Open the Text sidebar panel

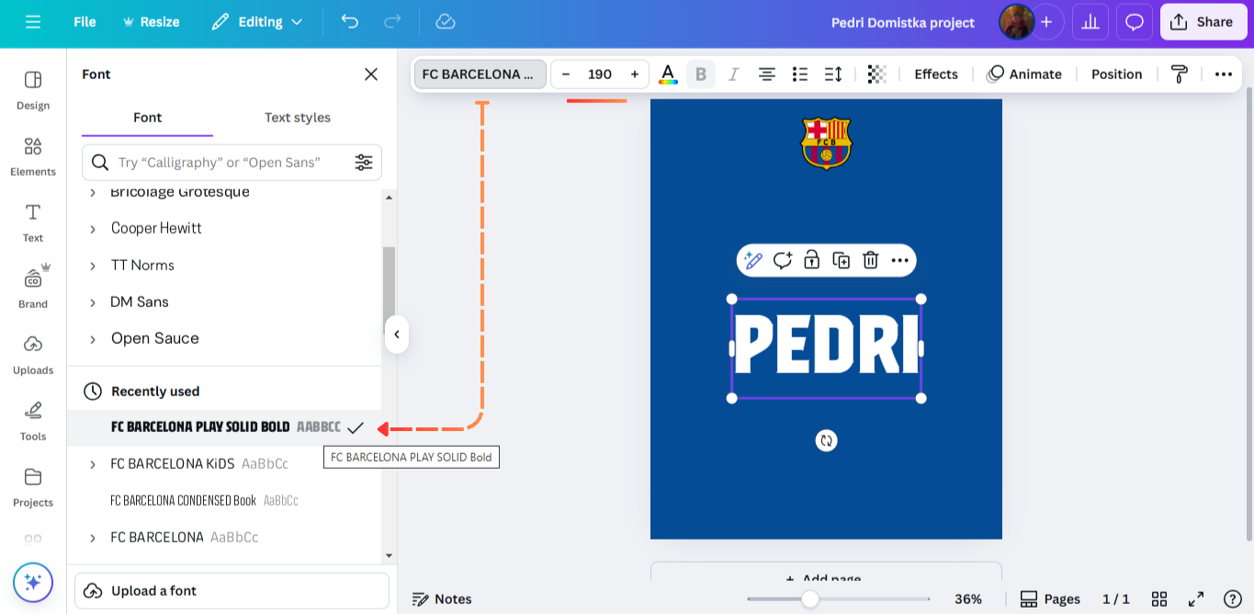(x=33, y=222)
